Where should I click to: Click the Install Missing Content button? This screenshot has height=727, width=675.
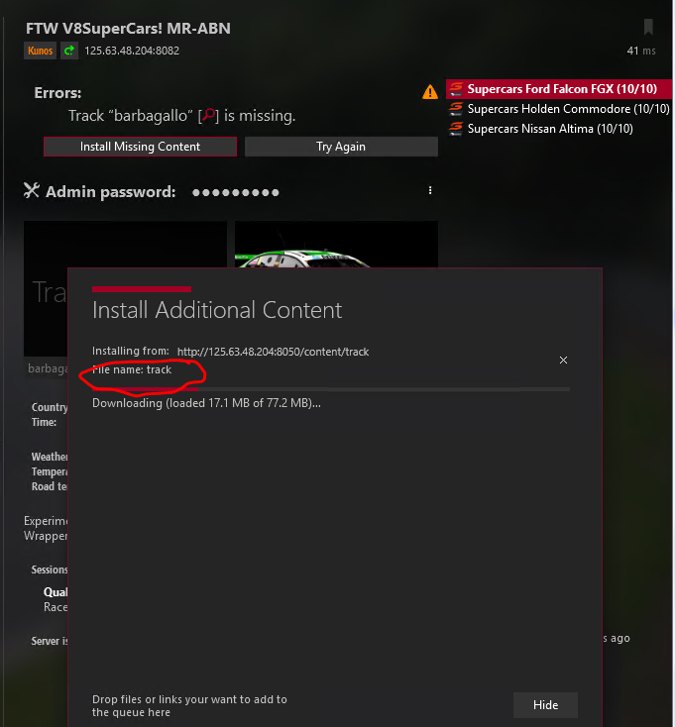(140, 147)
